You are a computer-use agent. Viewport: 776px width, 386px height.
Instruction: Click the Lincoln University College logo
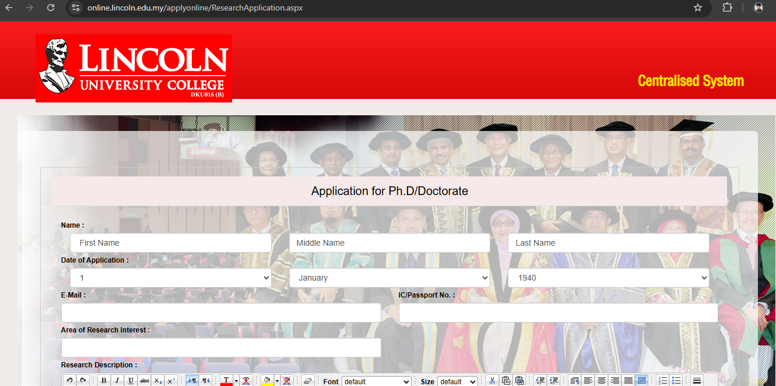[134, 68]
